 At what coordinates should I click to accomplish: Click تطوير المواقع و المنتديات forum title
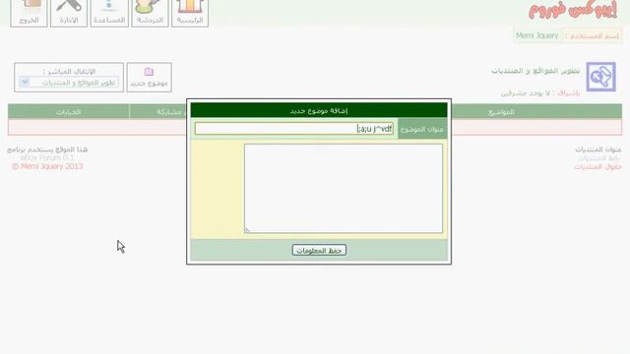click(535, 71)
